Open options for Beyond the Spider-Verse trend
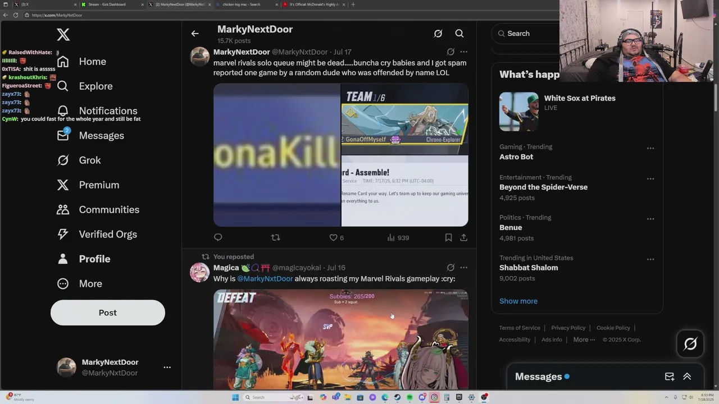The image size is (719, 404). pyautogui.click(x=650, y=178)
